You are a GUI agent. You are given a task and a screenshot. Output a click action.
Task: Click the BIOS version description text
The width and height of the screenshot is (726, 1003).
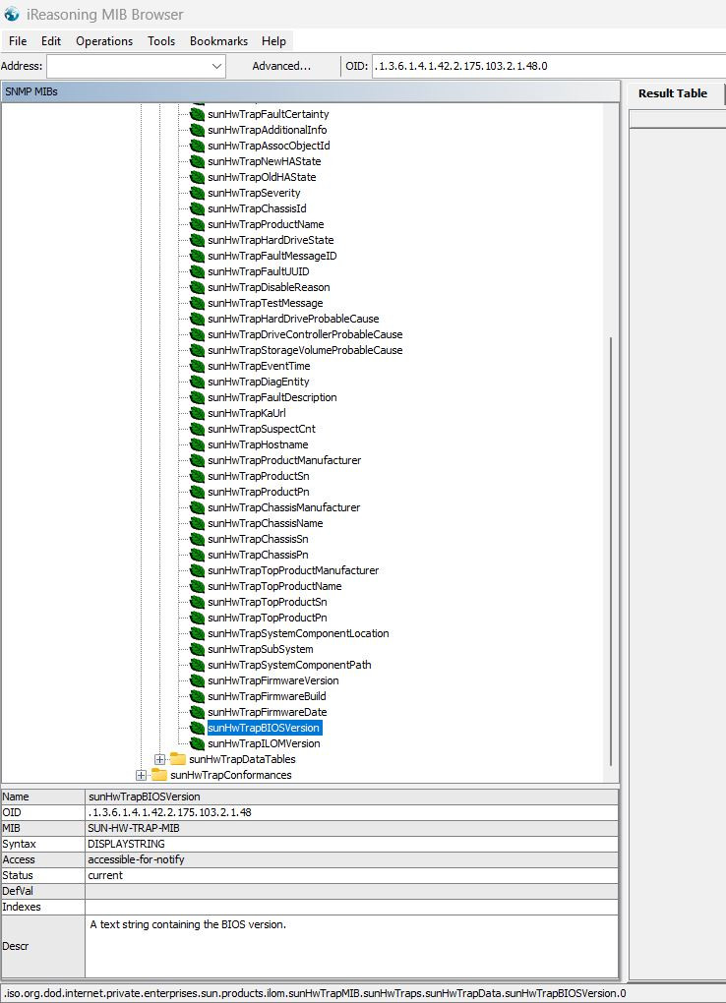188,925
